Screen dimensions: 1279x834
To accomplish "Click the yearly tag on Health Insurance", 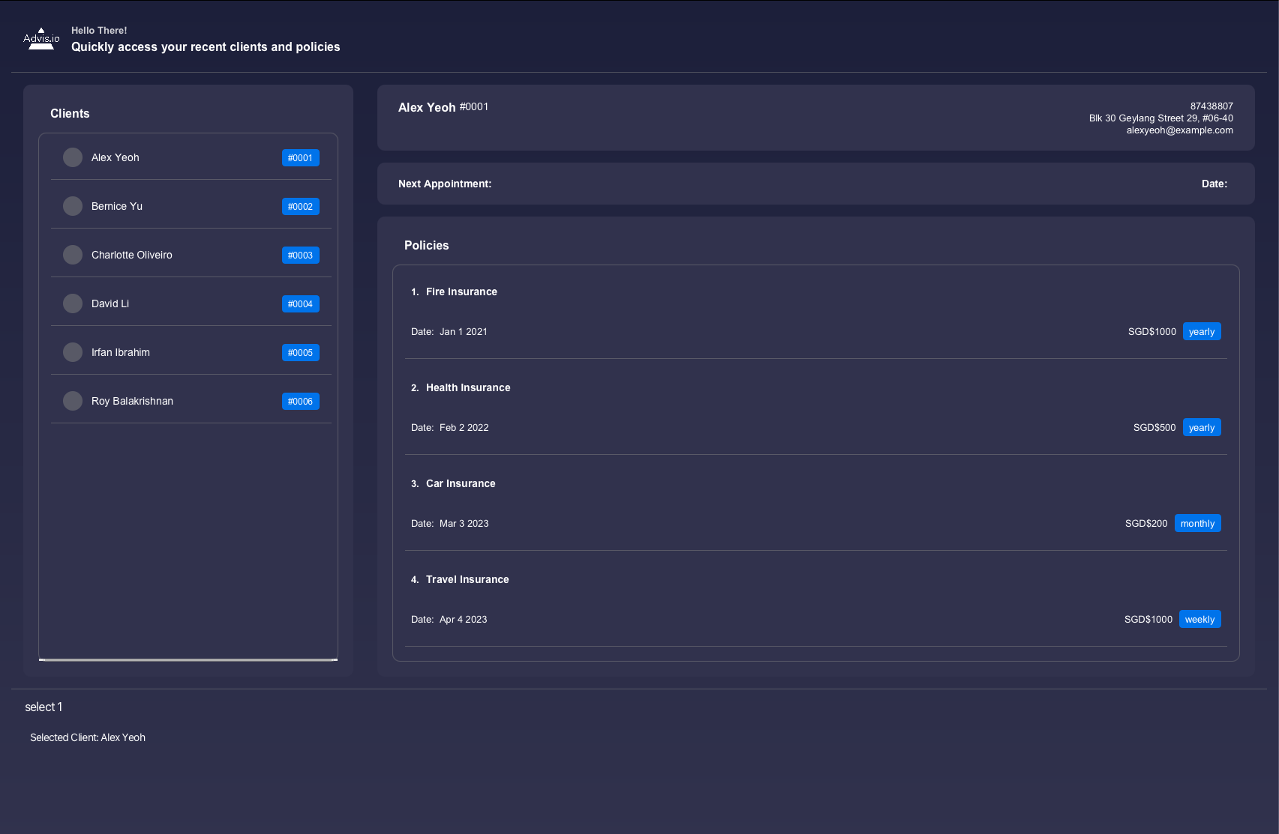I will pos(1202,427).
